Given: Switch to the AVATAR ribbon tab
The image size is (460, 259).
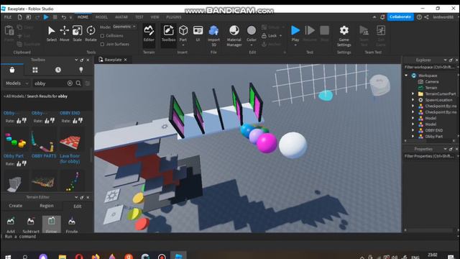Looking at the screenshot, I should [x=121, y=17].
